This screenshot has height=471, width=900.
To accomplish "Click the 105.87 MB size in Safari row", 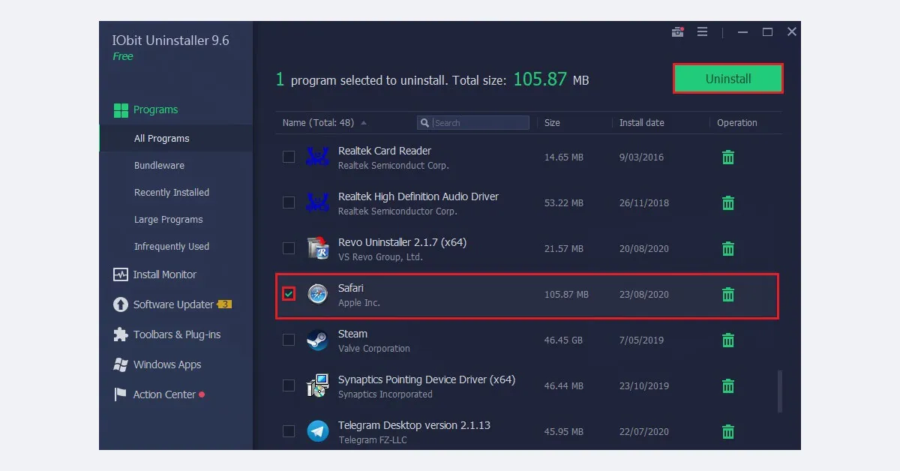I will pos(566,295).
